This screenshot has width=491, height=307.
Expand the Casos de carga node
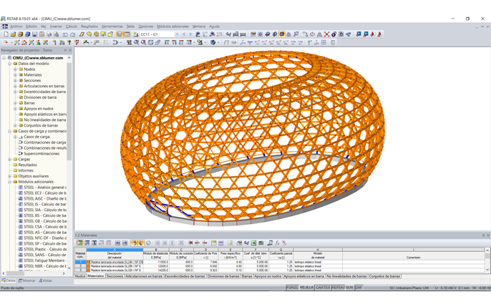(15, 137)
